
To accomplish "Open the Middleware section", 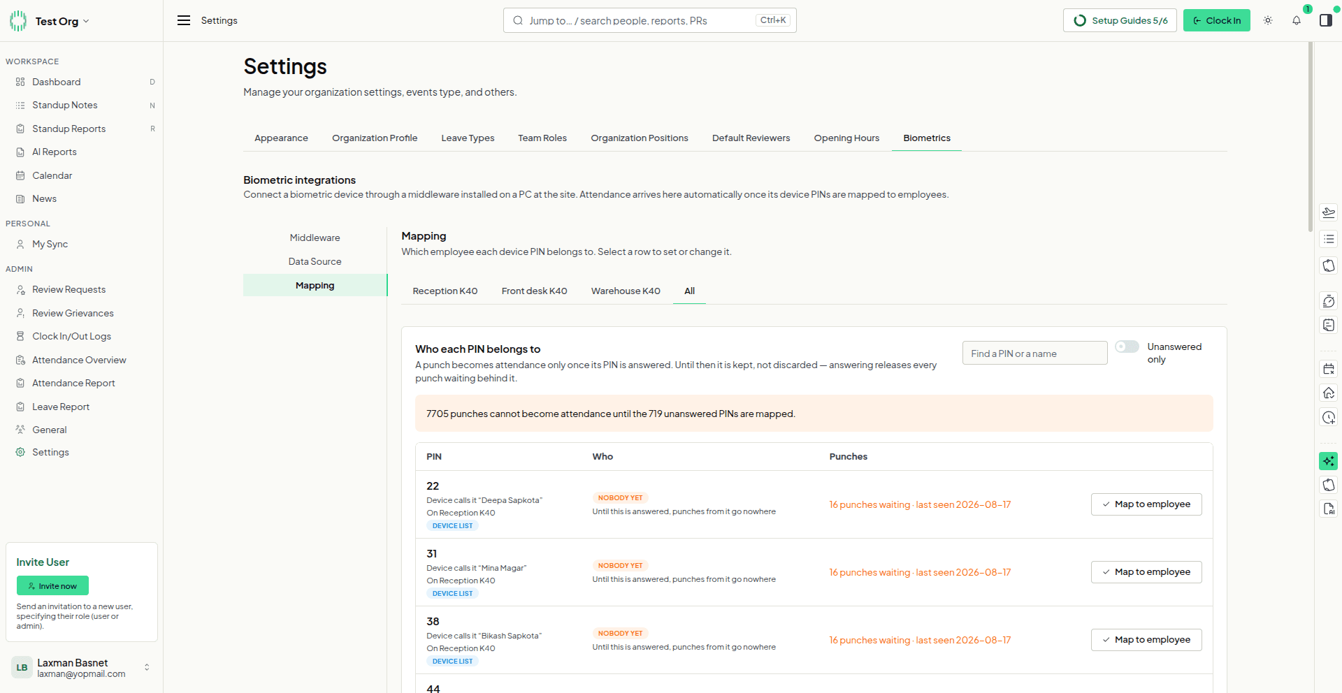I will point(315,238).
